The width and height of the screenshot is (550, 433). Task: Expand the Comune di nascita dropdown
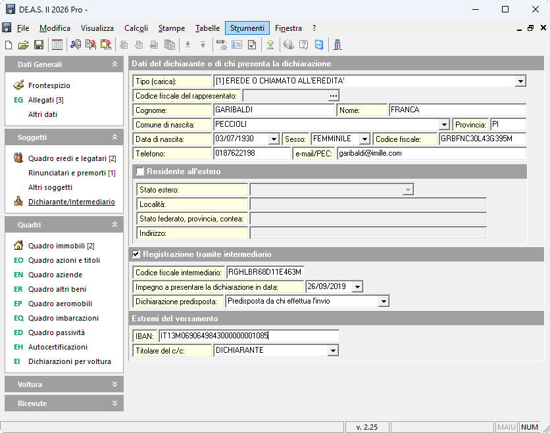(x=443, y=125)
